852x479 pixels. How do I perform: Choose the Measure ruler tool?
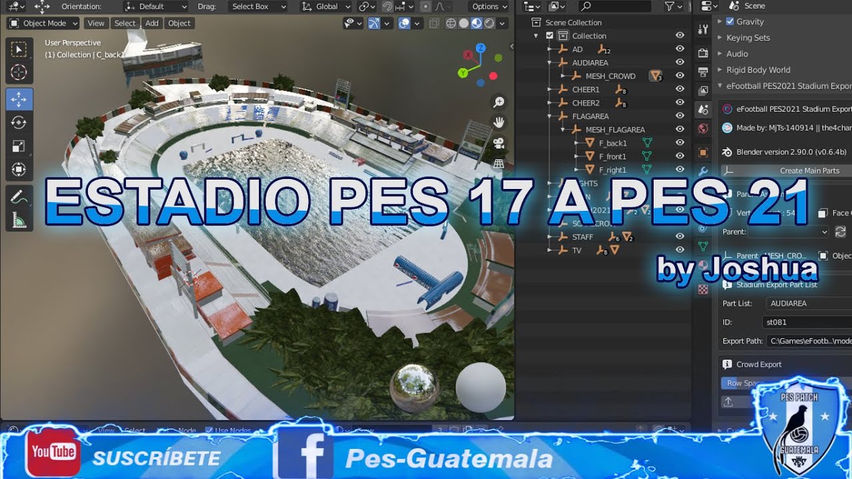pyautogui.click(x=19, y=220)
